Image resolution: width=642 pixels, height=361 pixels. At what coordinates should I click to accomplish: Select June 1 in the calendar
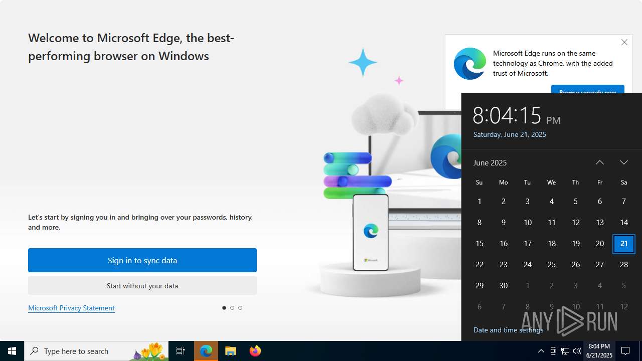click(x=479, y=202)
